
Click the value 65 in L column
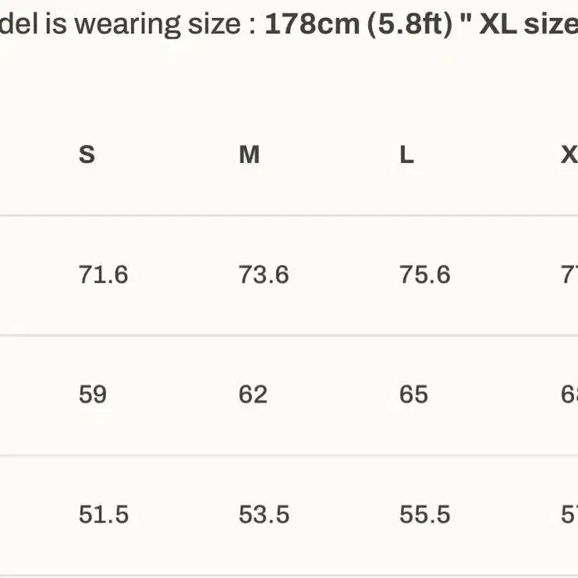414,395
